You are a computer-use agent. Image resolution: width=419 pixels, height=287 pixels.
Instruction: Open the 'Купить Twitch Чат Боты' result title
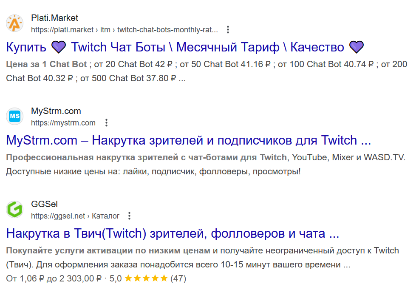click(185, 47)
